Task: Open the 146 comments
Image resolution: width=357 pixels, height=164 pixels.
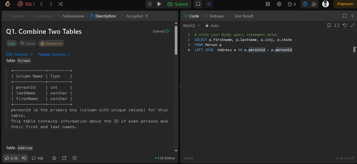Action: [x=37, y=158]
